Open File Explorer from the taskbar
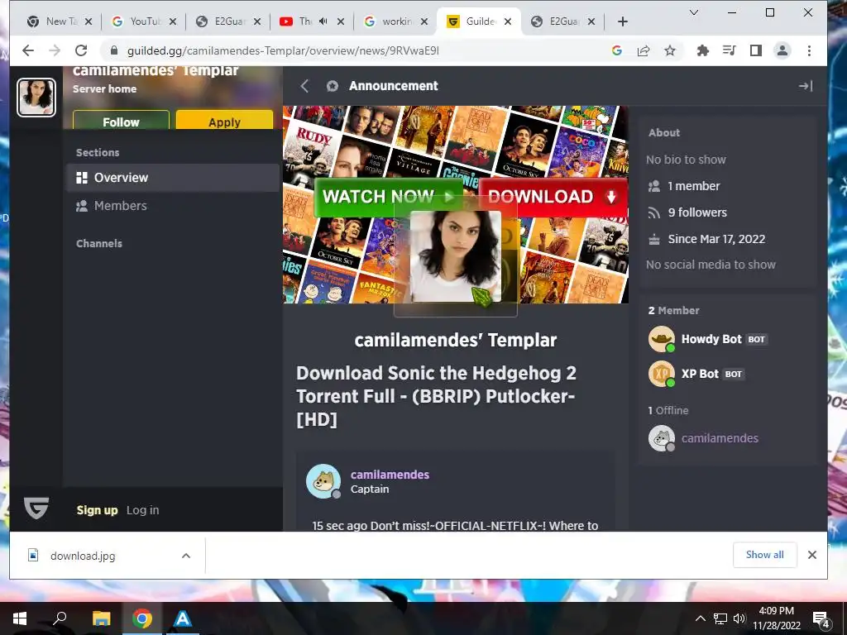The image size is (847, 635). [101, 618]
